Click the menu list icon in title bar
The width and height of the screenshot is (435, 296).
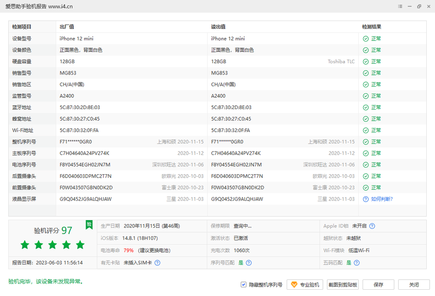pyautogui.click(x=400, y=6)
